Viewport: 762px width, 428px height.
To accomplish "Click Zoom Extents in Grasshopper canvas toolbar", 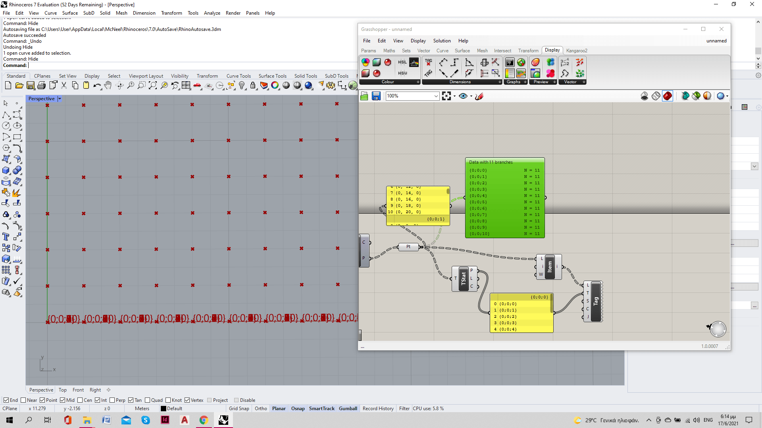I will point(446,96).
